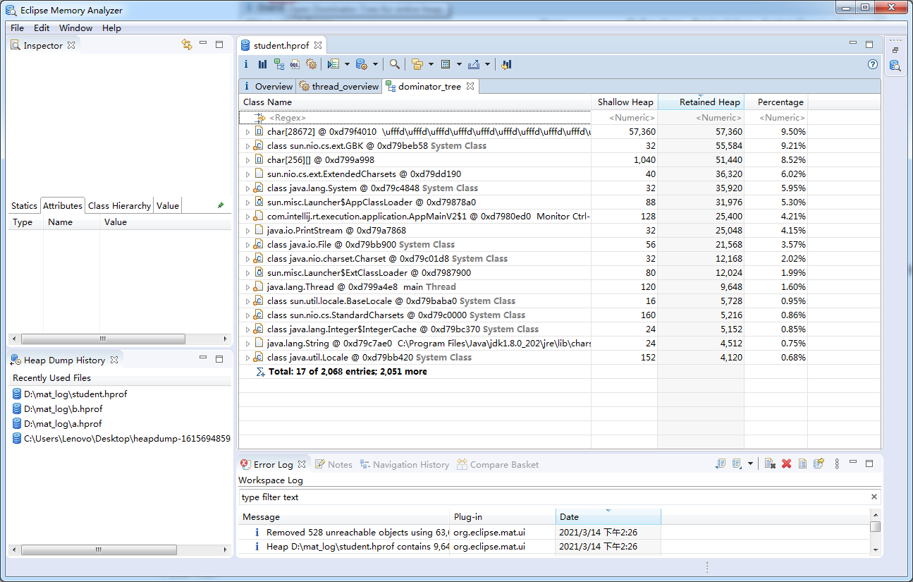Switch to the thread_overview tab
The height and width of the screenshot is (582, 913).
pyautogui.click(x=338, y=86)
